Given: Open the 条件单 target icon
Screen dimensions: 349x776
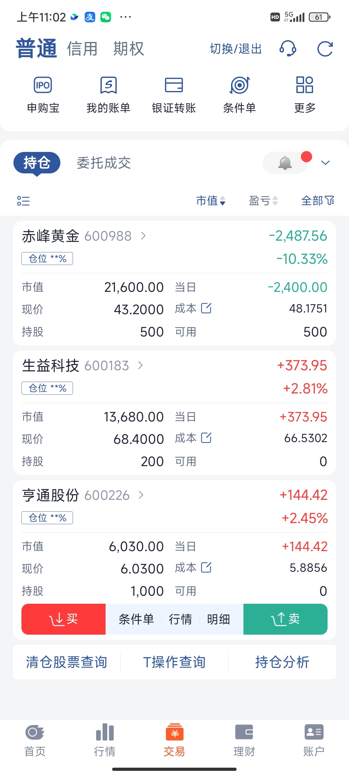Looking at the screenshot, I should [239, 85].
